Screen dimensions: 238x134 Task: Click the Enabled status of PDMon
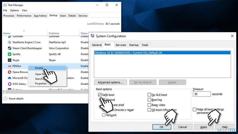coord(85,66)
